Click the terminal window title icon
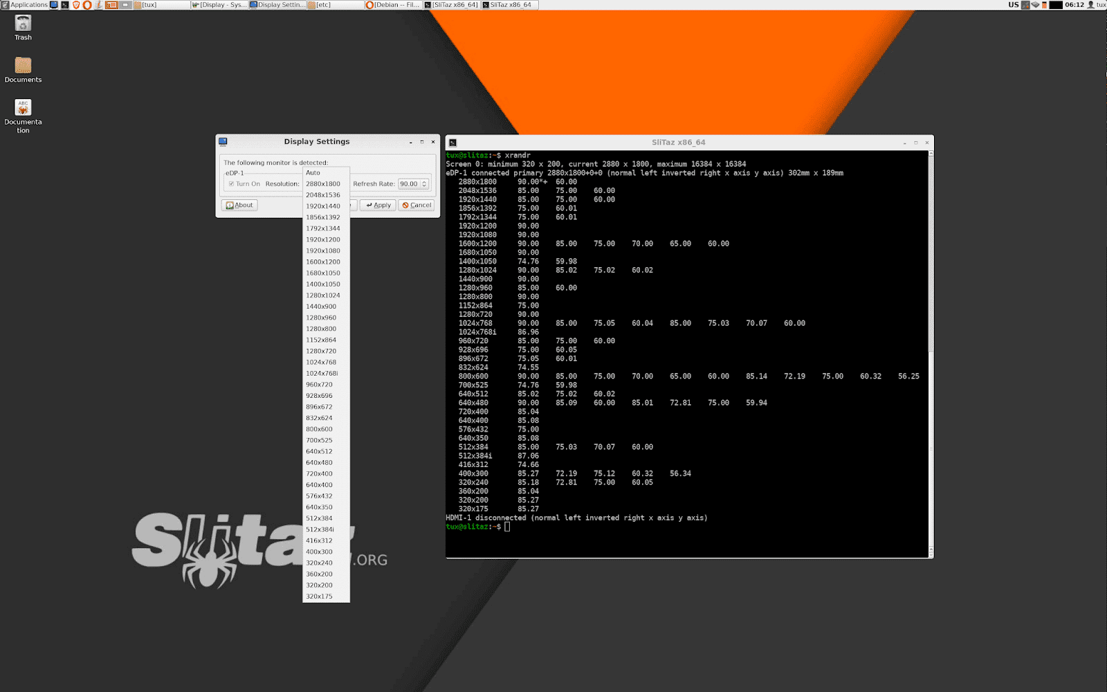The height and width of the screenshot is (692, 1107). coord(452,143)
